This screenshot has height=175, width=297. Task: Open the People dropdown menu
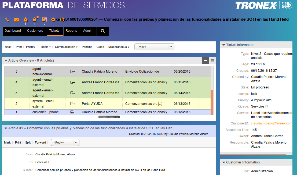(45, 47)
